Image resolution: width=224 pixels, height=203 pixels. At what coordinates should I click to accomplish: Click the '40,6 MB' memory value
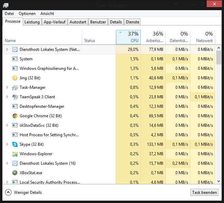pos(156,78)
